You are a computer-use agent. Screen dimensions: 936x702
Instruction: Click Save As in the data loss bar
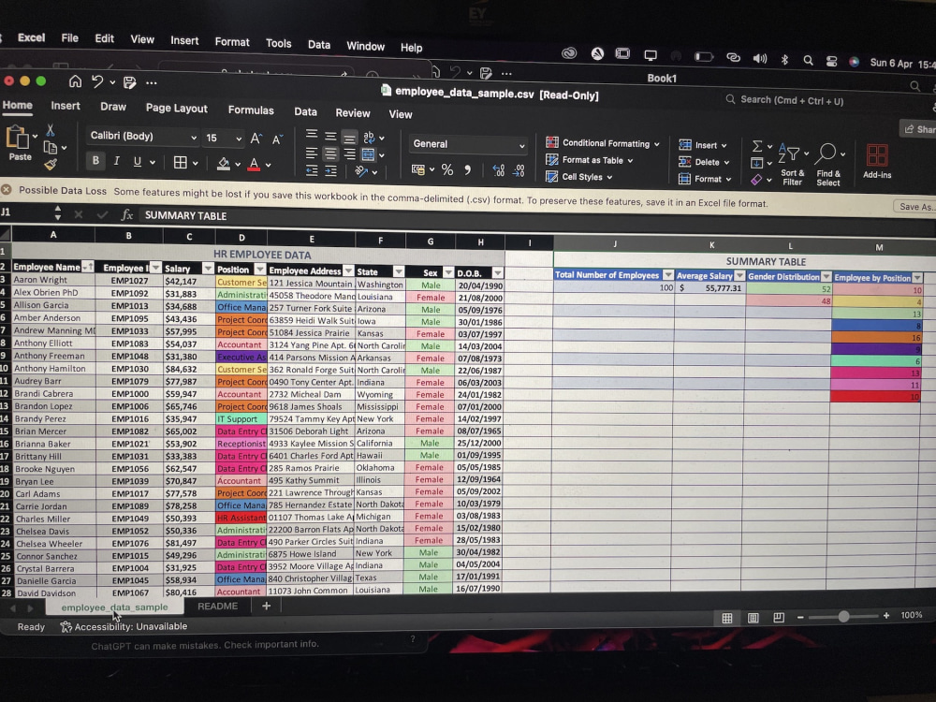pyautogui.click(x=914, y=207)
